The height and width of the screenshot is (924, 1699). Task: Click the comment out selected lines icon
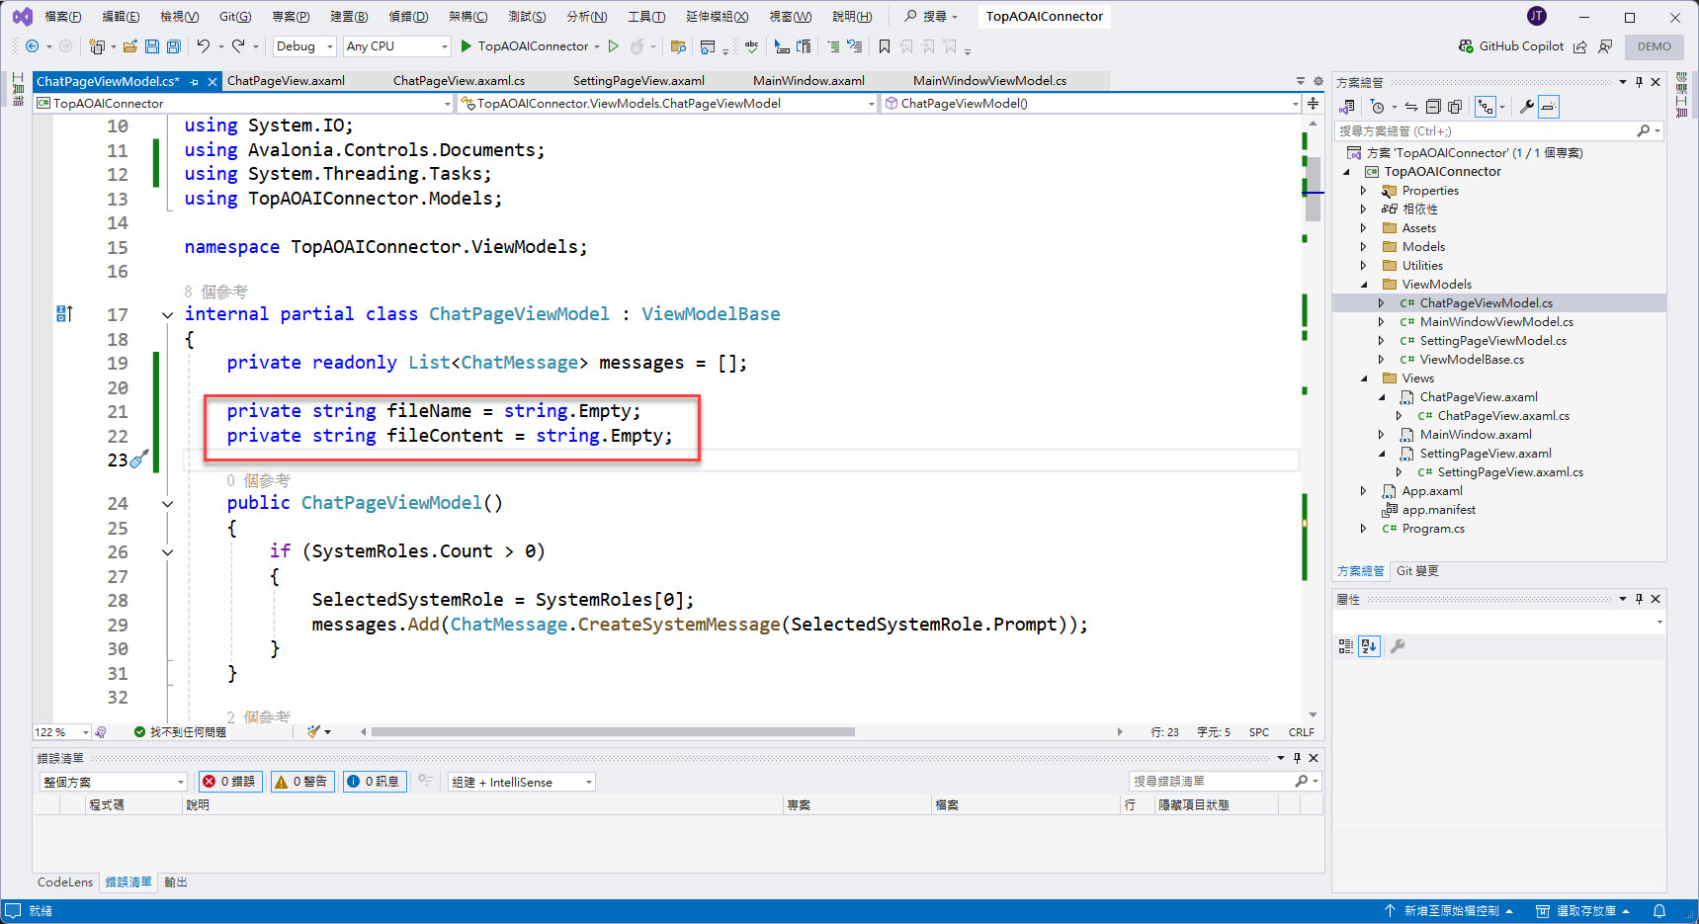pyautogui.click(x=833, y=46)
